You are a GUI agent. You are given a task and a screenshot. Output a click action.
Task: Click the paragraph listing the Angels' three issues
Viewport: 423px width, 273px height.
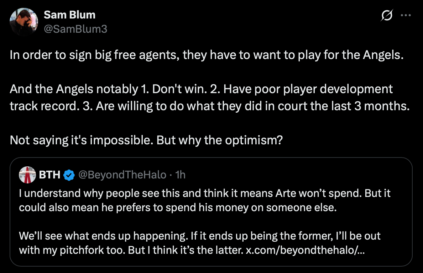click(208, 97)
